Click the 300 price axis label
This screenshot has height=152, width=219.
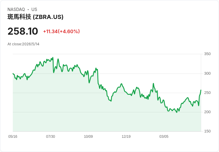tap(207, 73)
